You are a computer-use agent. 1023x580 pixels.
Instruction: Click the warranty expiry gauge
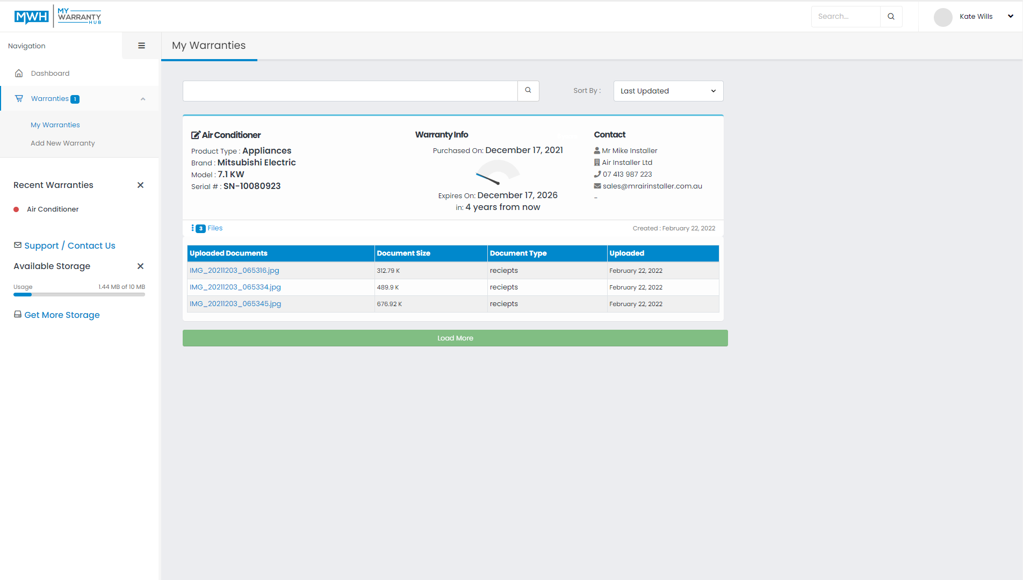point(498,172)
